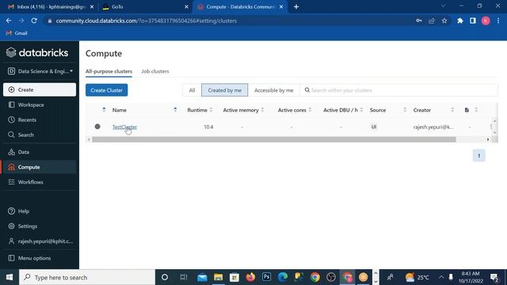Screen dimensions: 507x285
Task: Select the Created by me filter
Action: click(224, 90)
